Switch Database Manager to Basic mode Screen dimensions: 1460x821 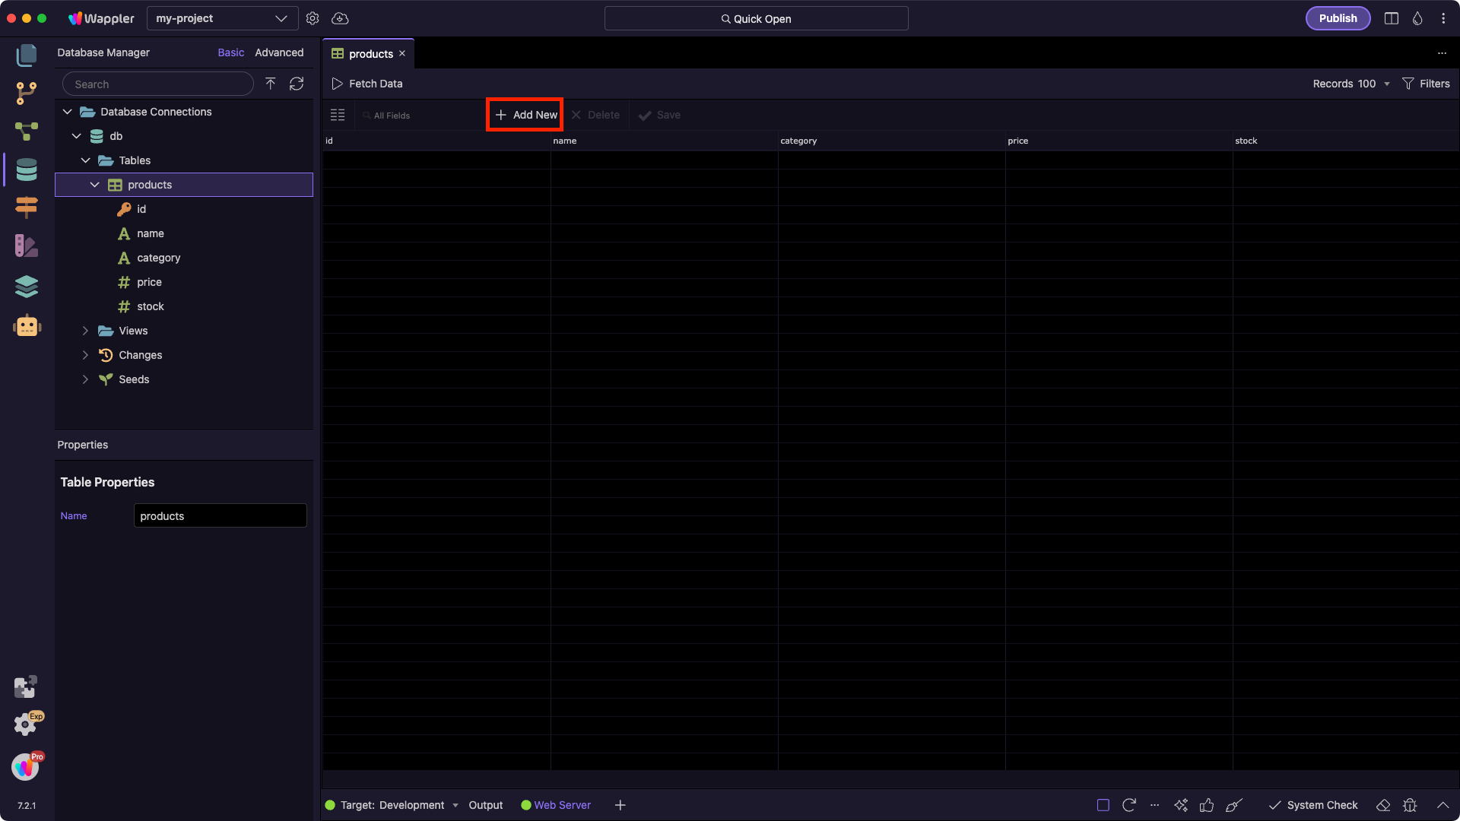[x=230, y=52]
